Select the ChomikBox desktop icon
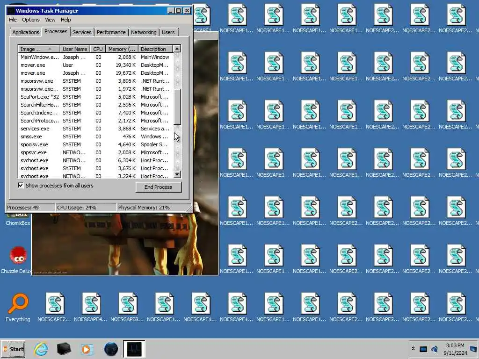This screenshot has width=479, height=359. click(x=18, y=220)
